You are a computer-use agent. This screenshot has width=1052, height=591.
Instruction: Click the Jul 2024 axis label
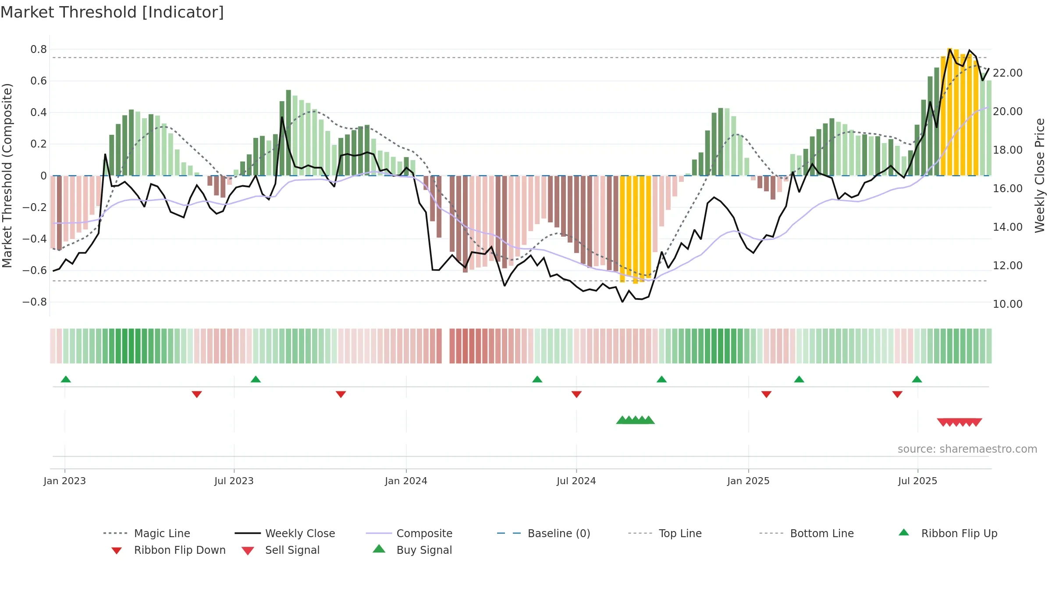click(x=576, y=481)
